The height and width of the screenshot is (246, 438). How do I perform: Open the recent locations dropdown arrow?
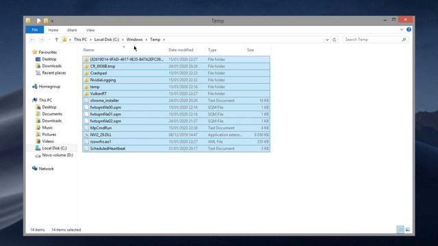(49, 40)
